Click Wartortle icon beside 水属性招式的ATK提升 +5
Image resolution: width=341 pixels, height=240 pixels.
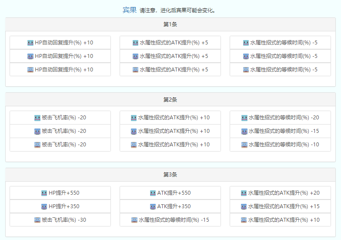[x=136, y=56]
